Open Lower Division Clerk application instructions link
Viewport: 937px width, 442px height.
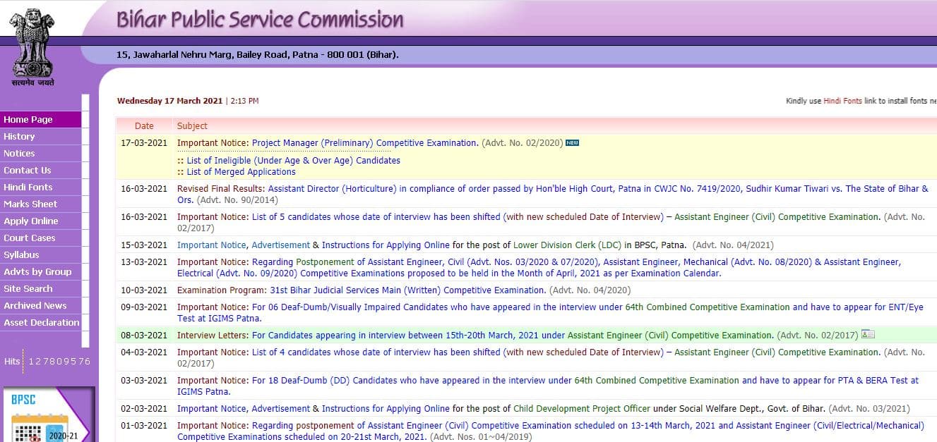[x=386, y=245]
